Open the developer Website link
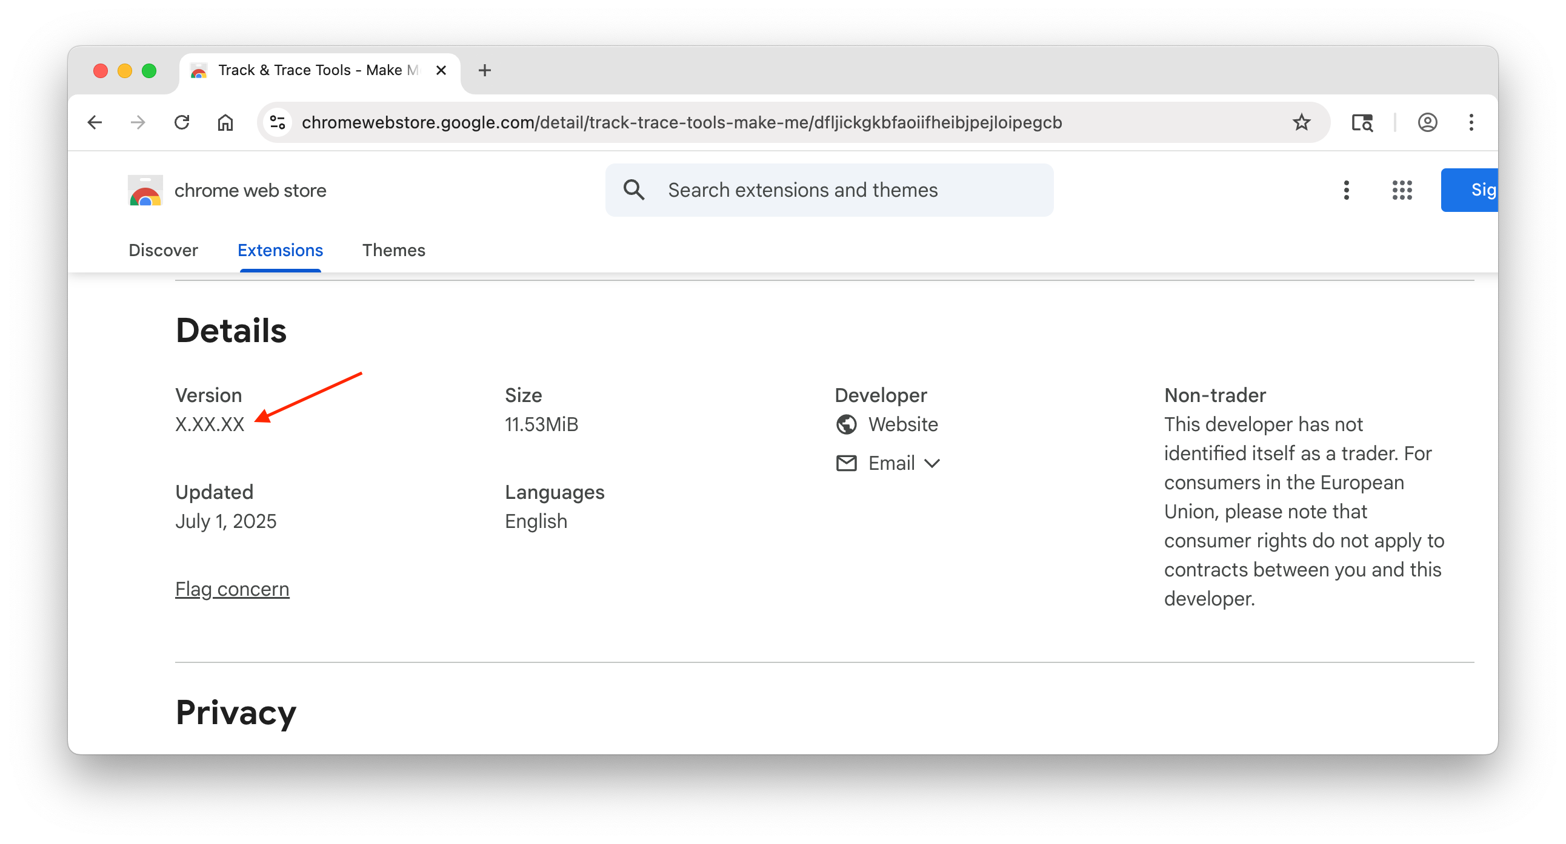This screenshot has width=1566, height=844. [902, 424]
